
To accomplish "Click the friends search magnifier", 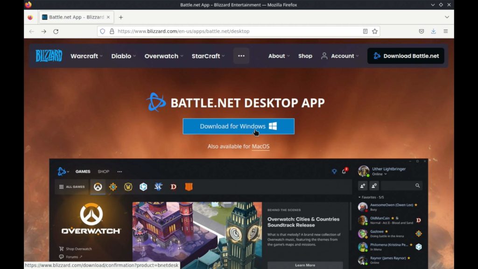I will point(417,185).
